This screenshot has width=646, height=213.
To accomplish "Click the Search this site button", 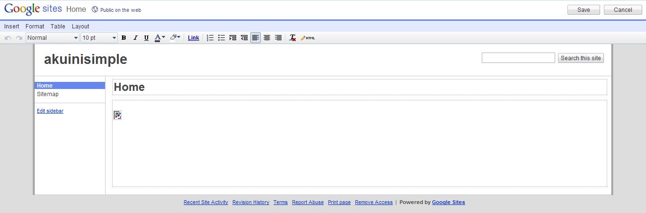I will [x=581, y=58].
